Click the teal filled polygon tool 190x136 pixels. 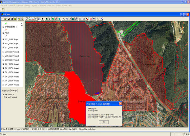[x=73, y=19]
